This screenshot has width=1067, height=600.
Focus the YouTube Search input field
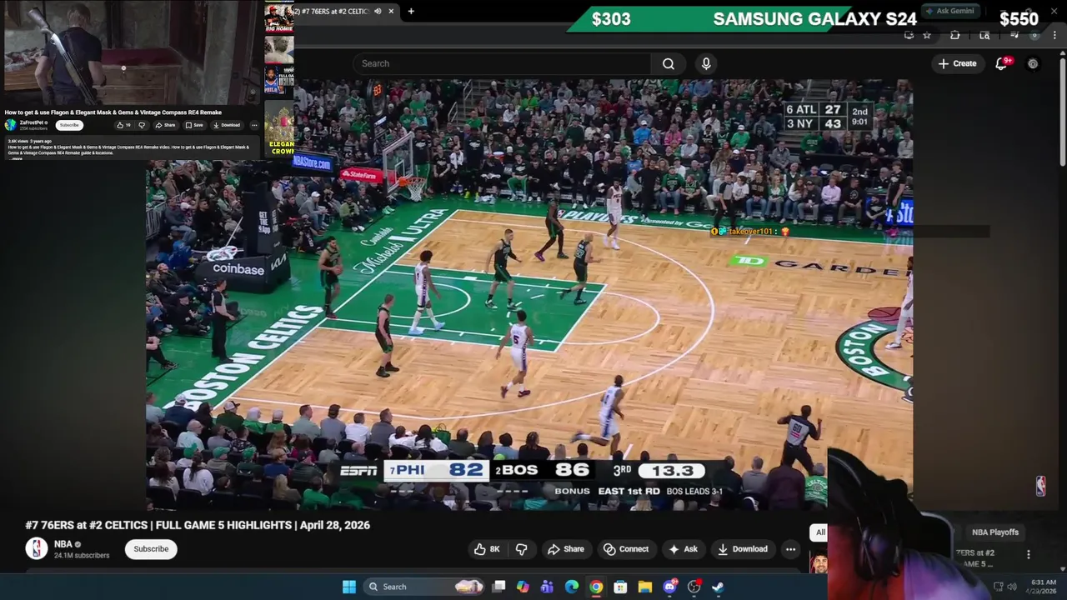pyautogui.click(x=502, y=63)
